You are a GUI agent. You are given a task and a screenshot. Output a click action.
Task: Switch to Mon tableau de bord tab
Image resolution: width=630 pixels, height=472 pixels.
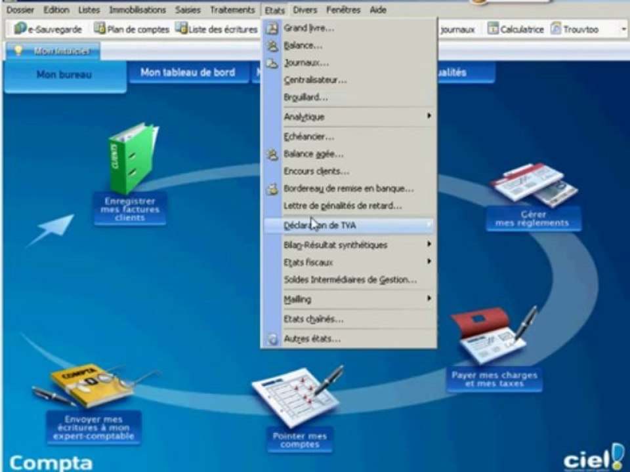point(188,73)
